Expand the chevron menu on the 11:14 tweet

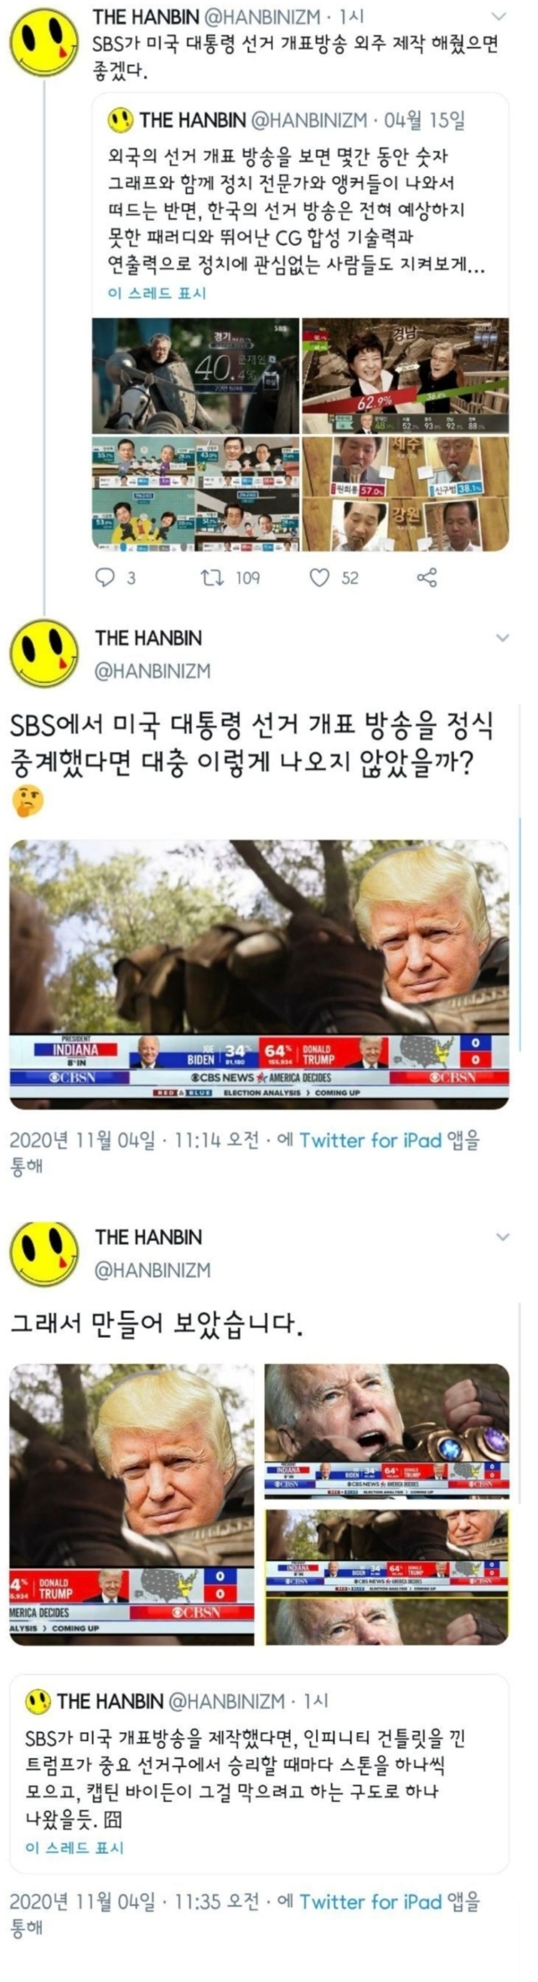point(502,638)
